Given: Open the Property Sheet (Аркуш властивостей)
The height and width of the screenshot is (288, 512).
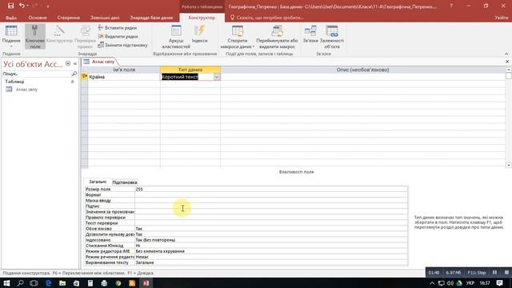Looking at the screenshot, I should 176,37.
